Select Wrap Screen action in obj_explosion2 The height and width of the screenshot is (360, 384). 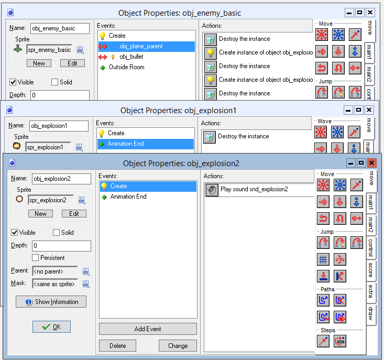[339, 259]
